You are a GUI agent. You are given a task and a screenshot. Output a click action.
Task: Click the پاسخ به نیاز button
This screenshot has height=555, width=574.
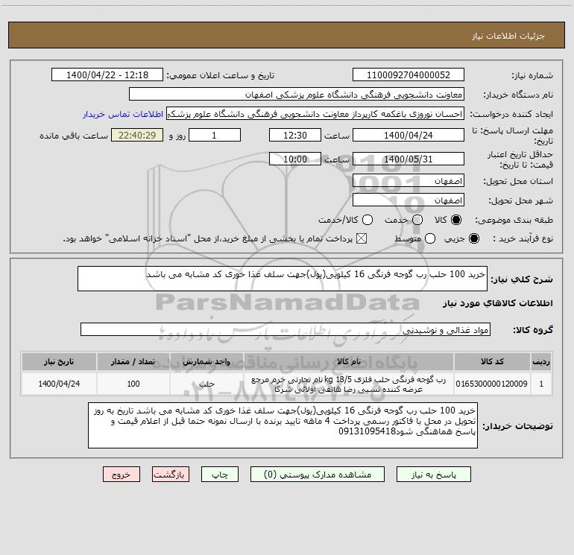point(434,475)
